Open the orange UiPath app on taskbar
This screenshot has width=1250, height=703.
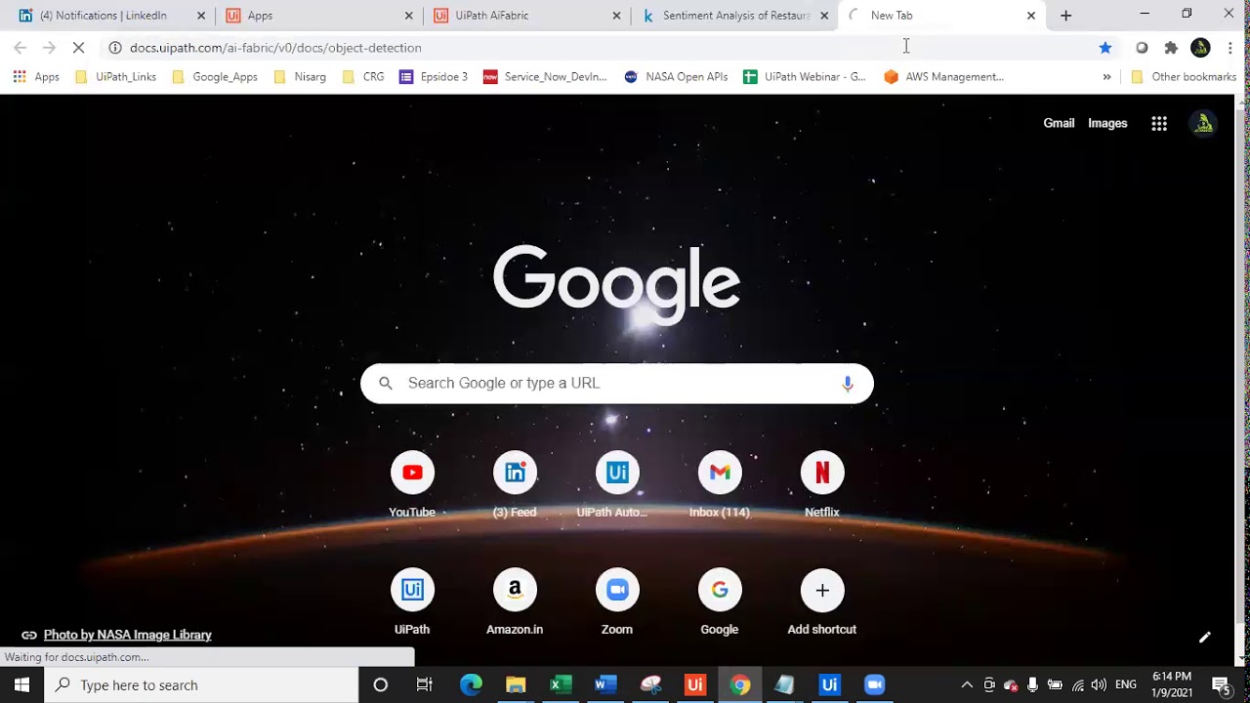click(695, 684)
